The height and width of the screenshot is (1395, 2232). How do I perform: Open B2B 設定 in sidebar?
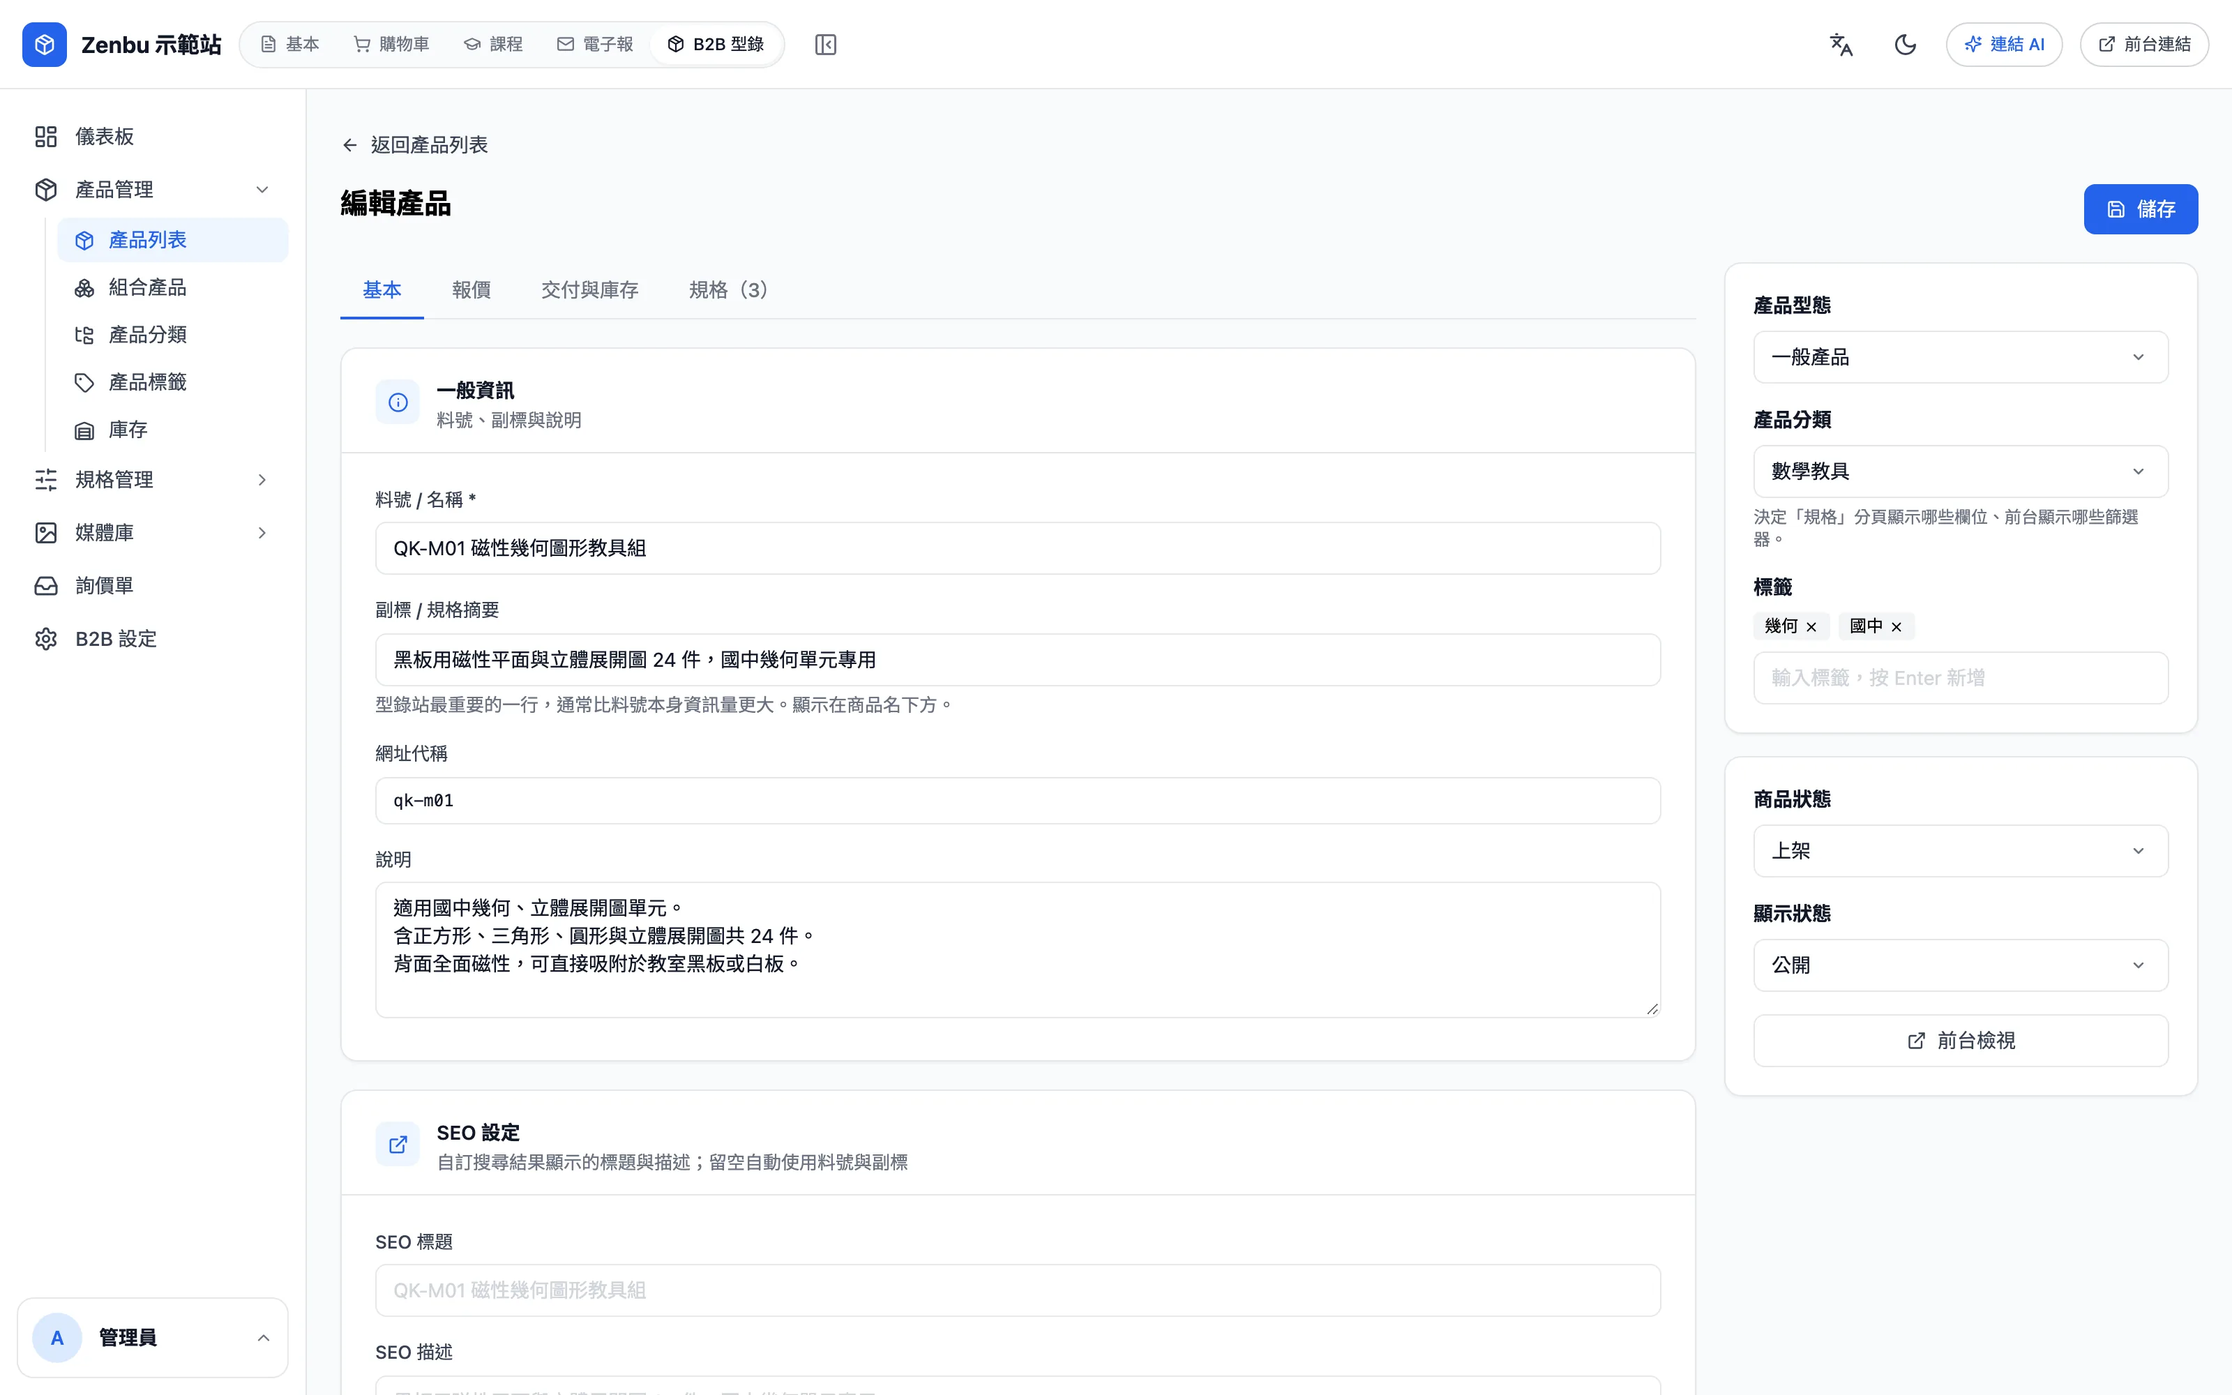[153, 638]
